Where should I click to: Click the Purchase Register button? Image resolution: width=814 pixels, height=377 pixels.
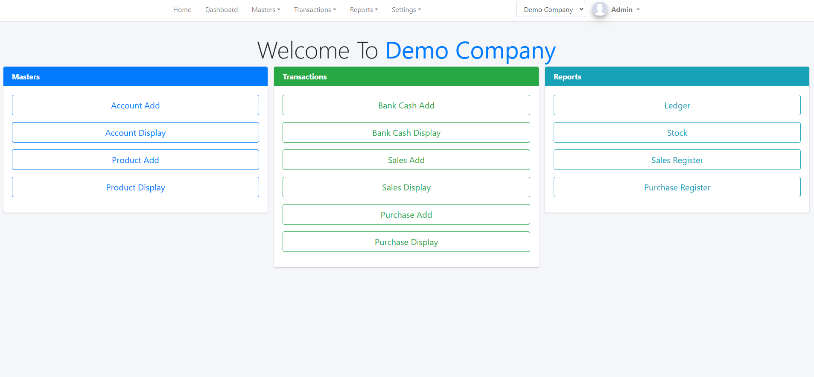click(677, 187)
